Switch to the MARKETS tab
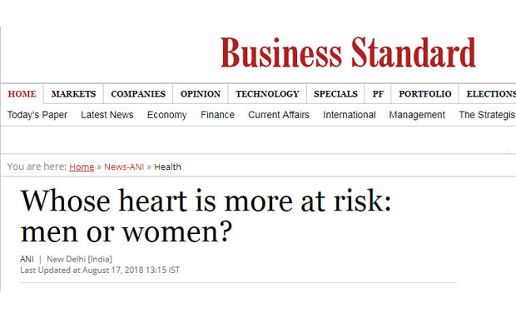Screen dimensions: 516x323 [73, 94]
